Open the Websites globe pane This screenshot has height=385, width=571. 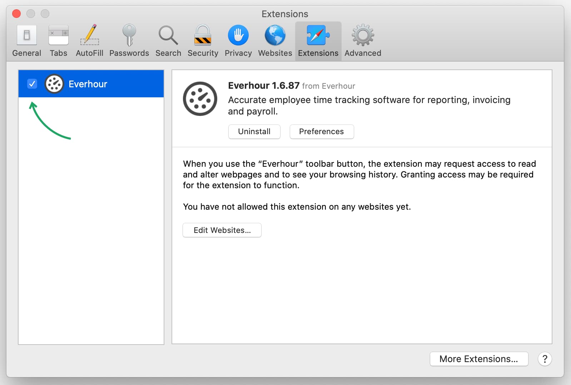[x=275, y=41]
